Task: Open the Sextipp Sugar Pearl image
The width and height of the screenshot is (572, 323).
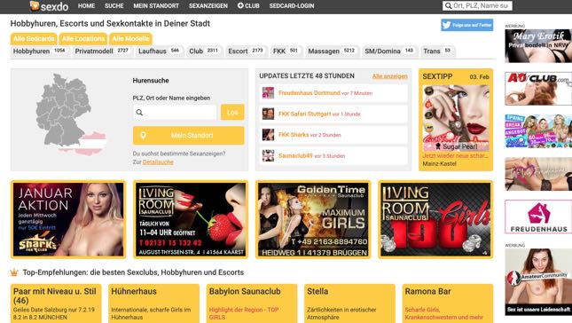Action: click(x=456, y=118)
